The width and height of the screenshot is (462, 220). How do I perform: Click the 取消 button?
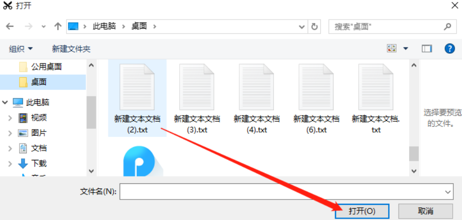425,211
